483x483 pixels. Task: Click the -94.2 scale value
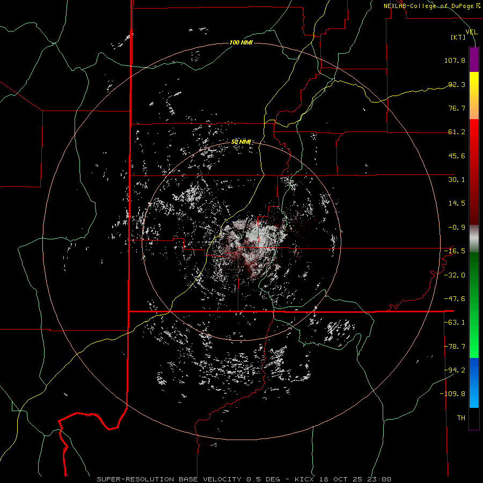[x=455, y=370]
